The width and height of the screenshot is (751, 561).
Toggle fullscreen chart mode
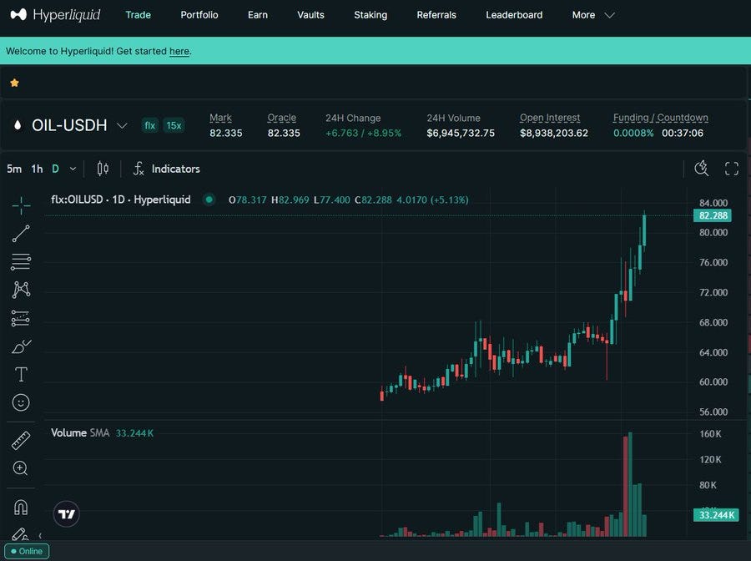[731, 168]
